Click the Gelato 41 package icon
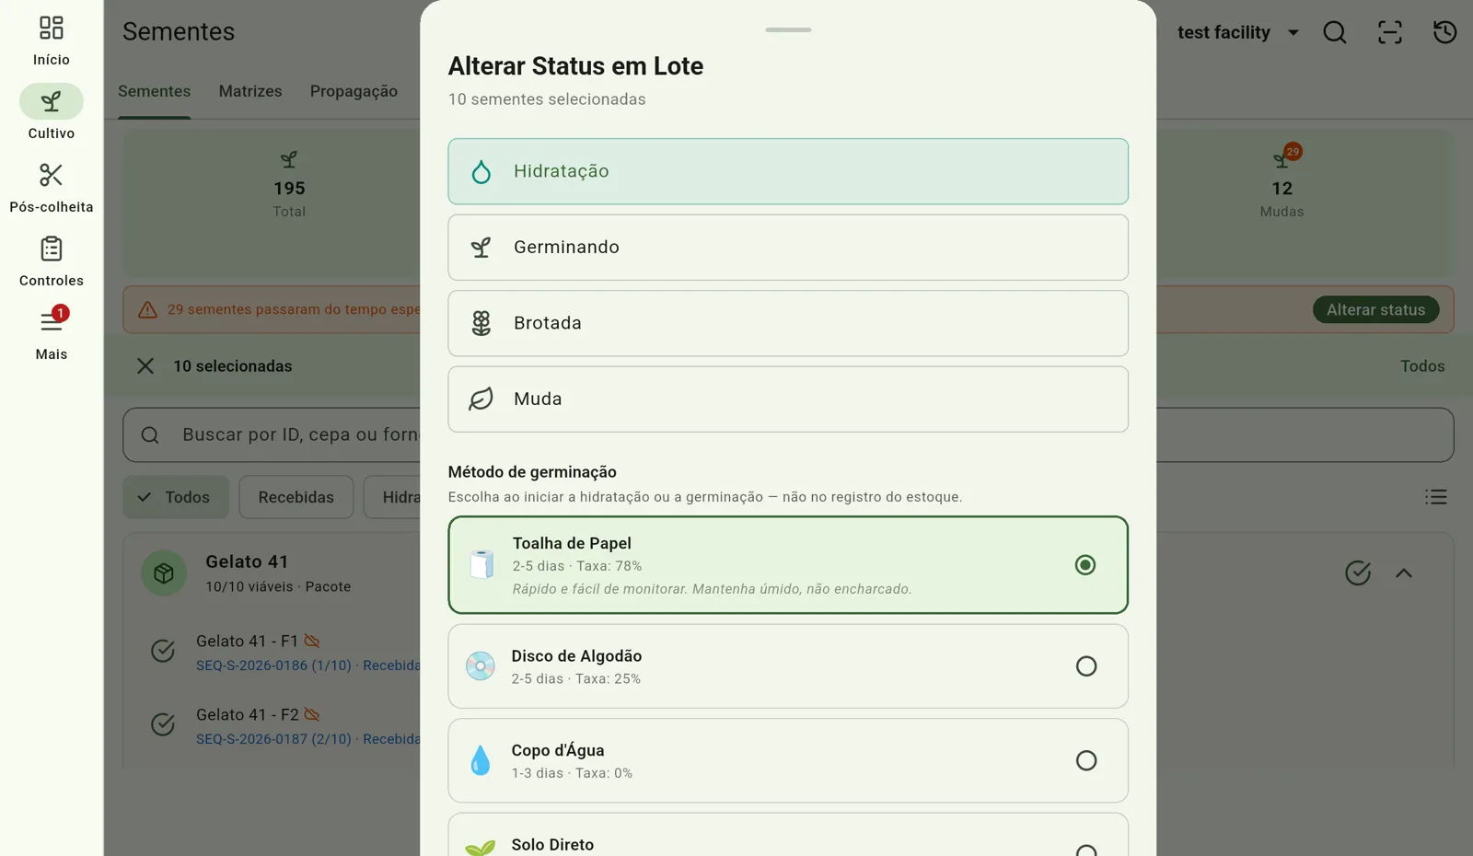This screenshot has height=856, width=1473. point(164,573)
